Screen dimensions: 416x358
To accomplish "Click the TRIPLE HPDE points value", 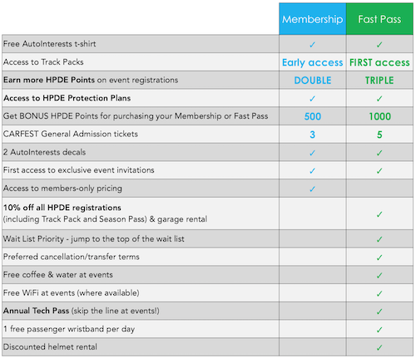I will (379, 81).
